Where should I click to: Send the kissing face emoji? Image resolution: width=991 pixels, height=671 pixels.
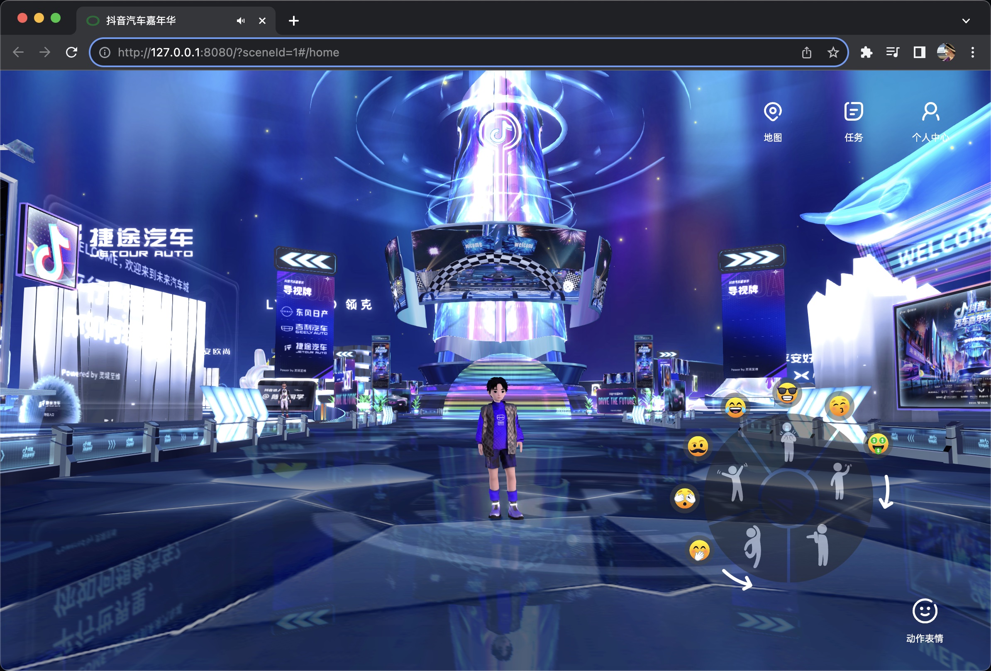(839, 406)
